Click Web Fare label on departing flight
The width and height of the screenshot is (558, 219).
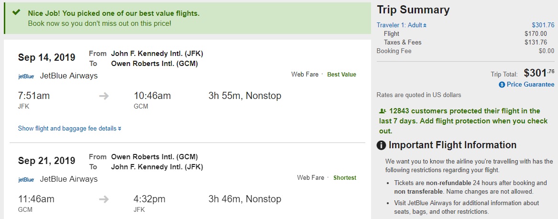pyautogui.click(x=306, y=75)
